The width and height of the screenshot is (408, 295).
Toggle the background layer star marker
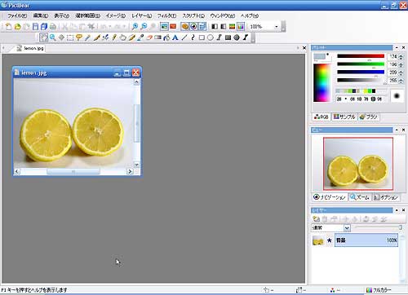point(330,240)
